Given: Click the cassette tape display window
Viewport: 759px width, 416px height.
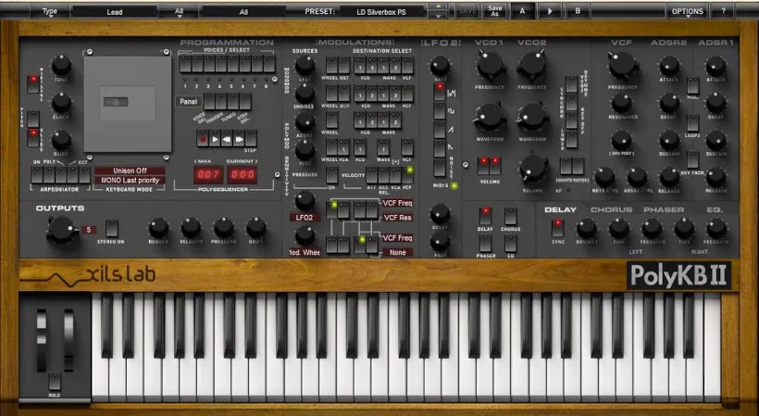Looking at the screenshot, I should pos(128,103).
